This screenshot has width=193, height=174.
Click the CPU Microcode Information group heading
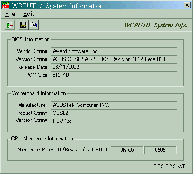point(42,139)
